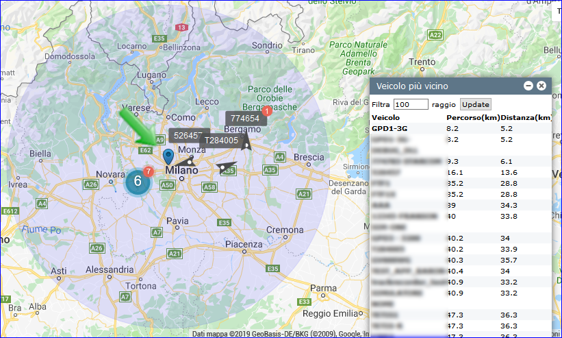Click the vehicle arrow marker east of Milano

225,167
